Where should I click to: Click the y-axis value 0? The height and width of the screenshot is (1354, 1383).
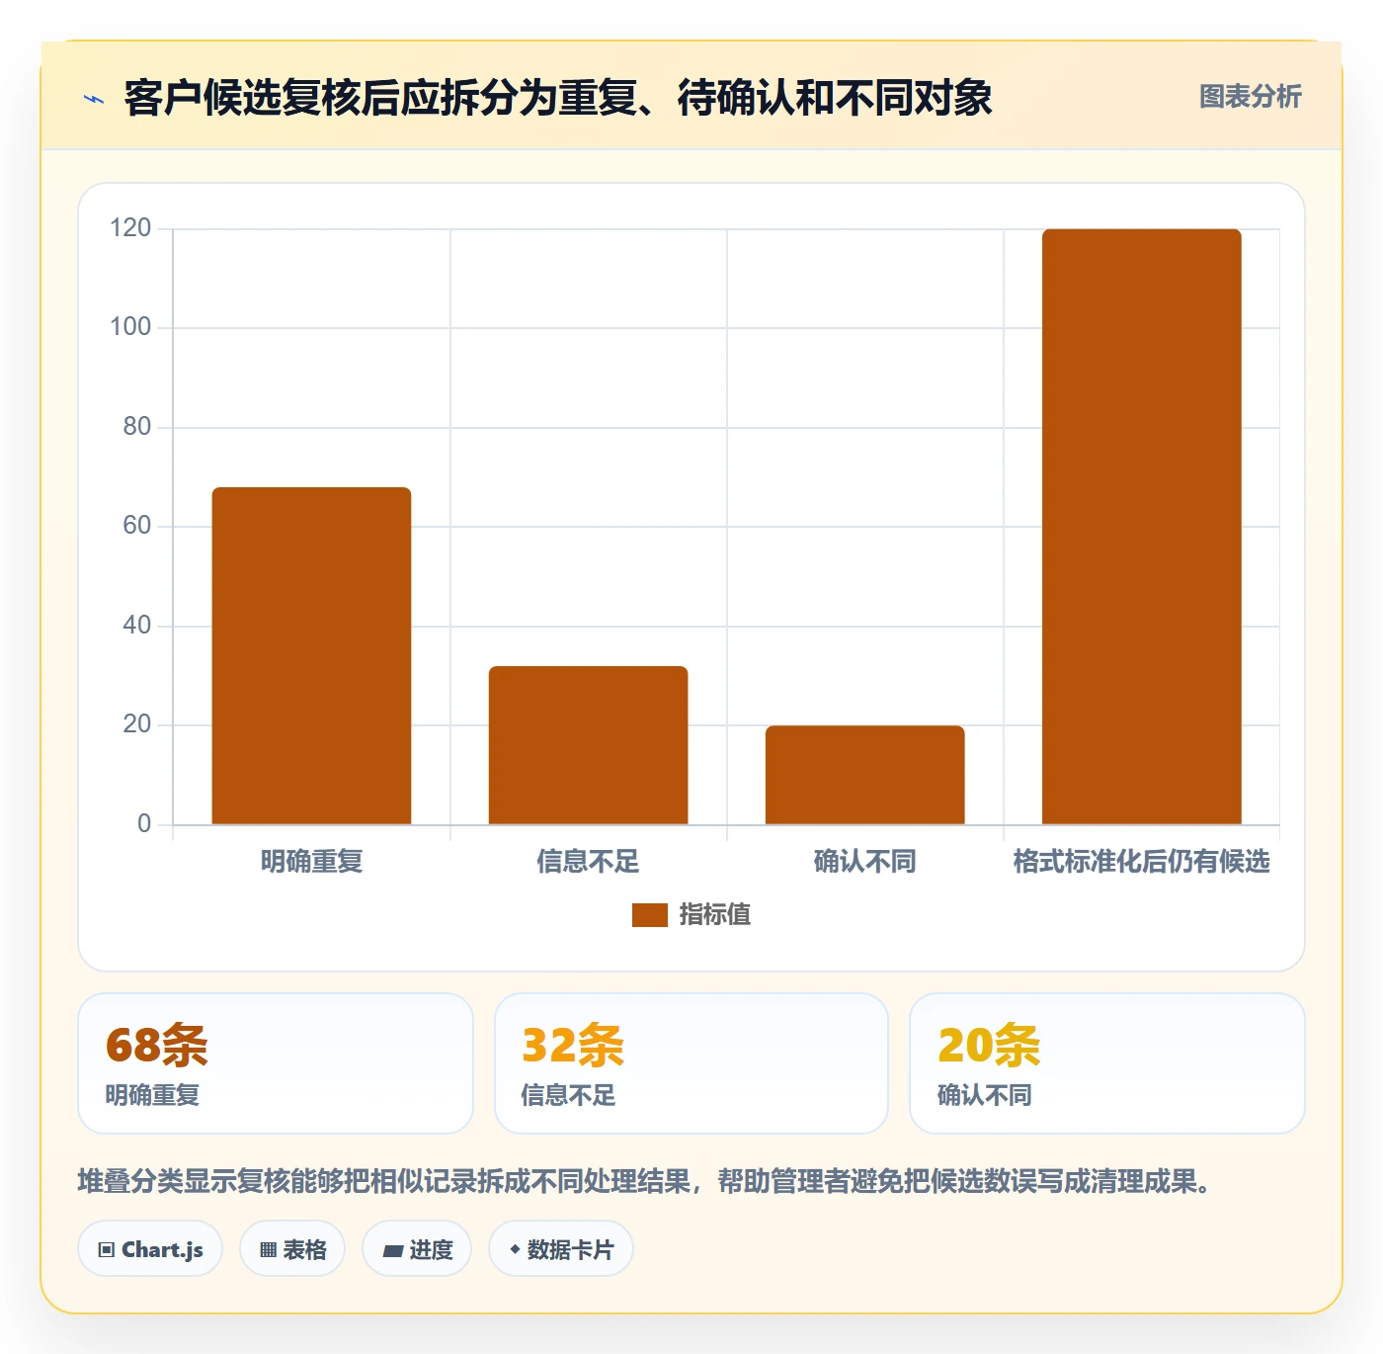coord(144,824)
